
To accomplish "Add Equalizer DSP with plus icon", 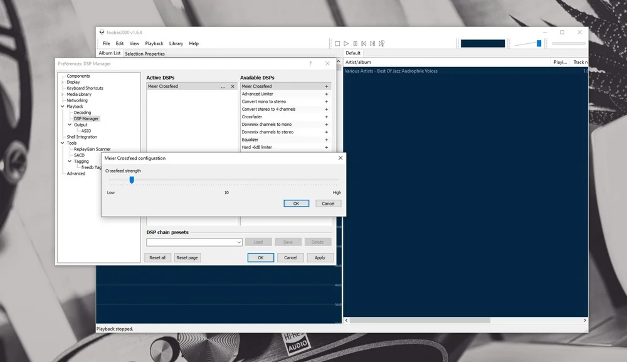I will click(x=326, y=140).
